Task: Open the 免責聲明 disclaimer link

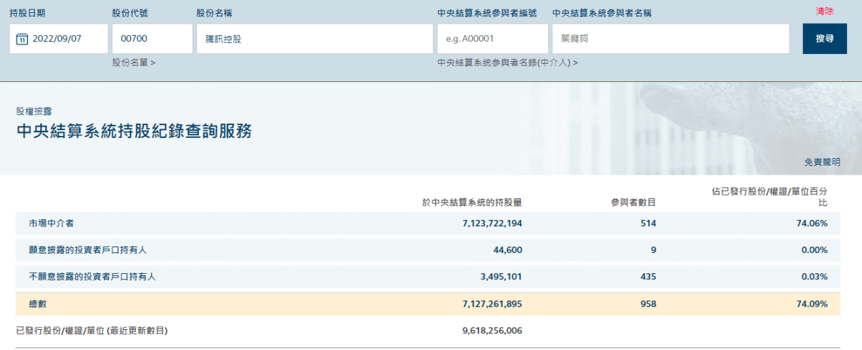Action: coord(822,162)
